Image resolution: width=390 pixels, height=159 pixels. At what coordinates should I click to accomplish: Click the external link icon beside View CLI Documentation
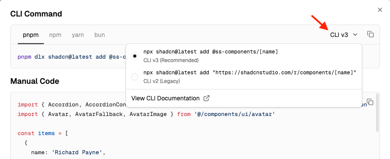(x=207, y=98)
